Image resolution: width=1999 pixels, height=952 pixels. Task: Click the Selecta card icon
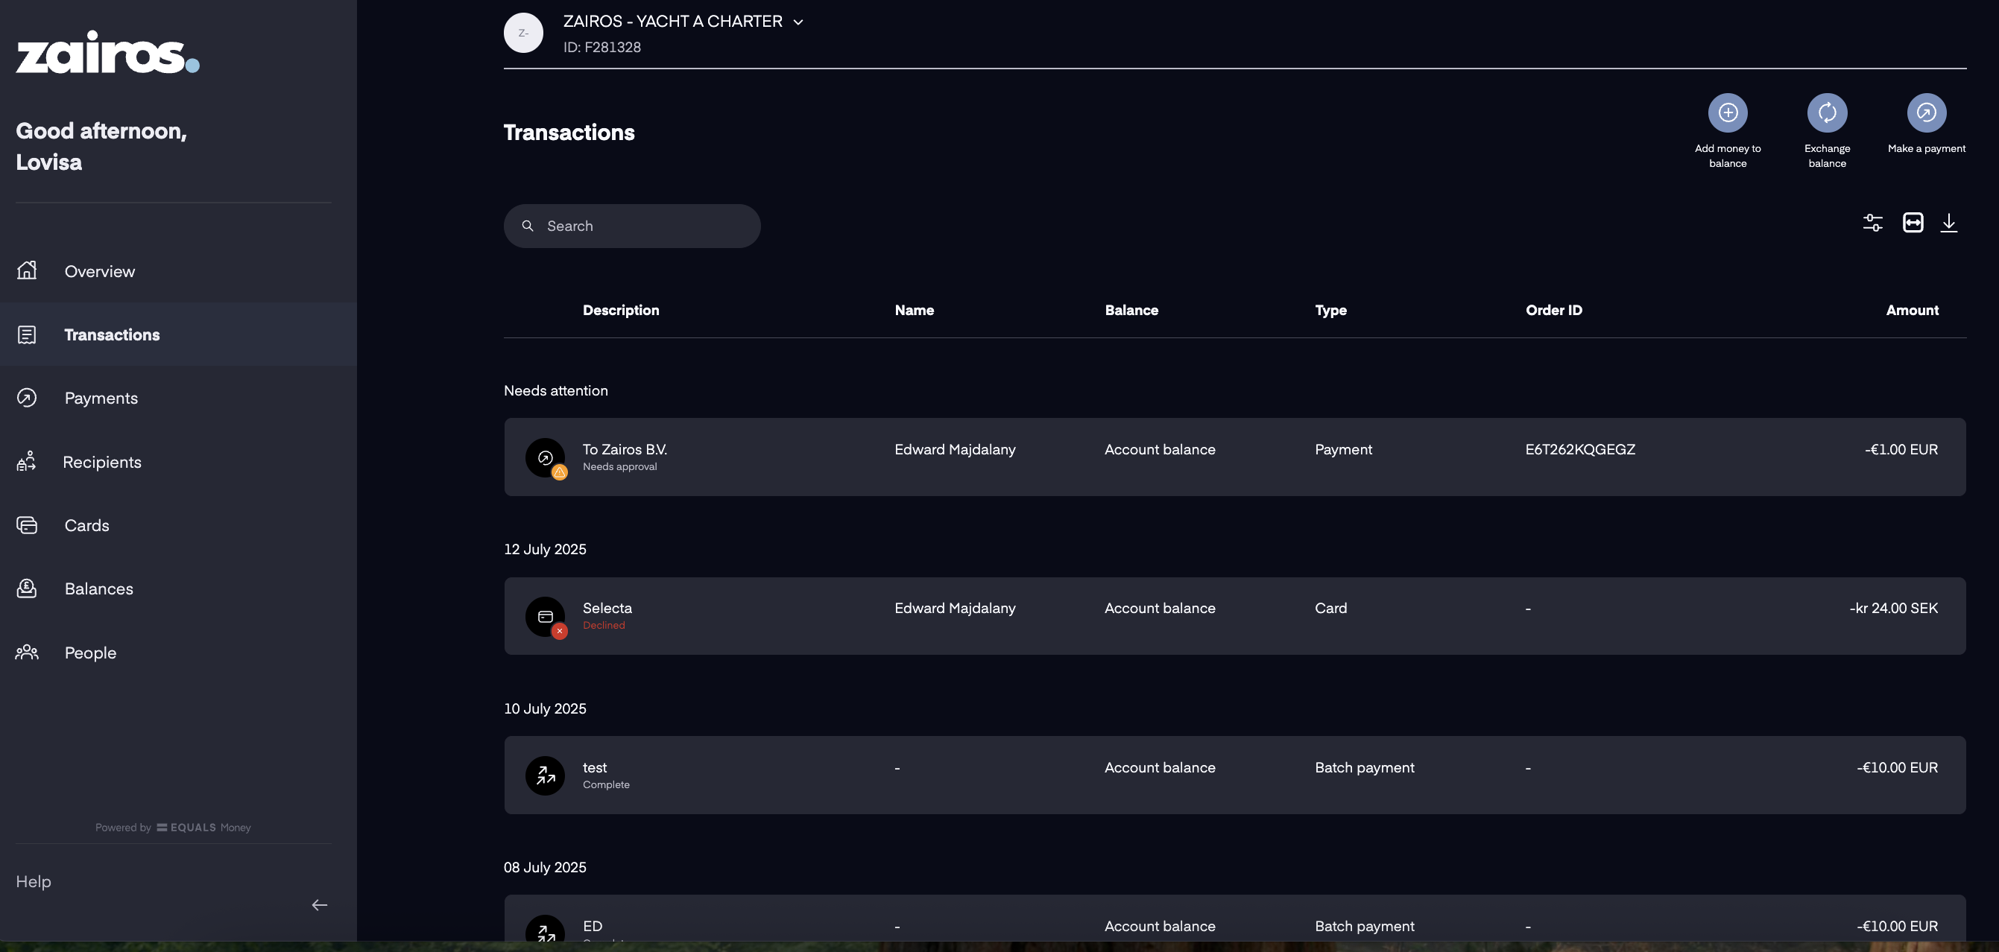[x=546, y=617]
